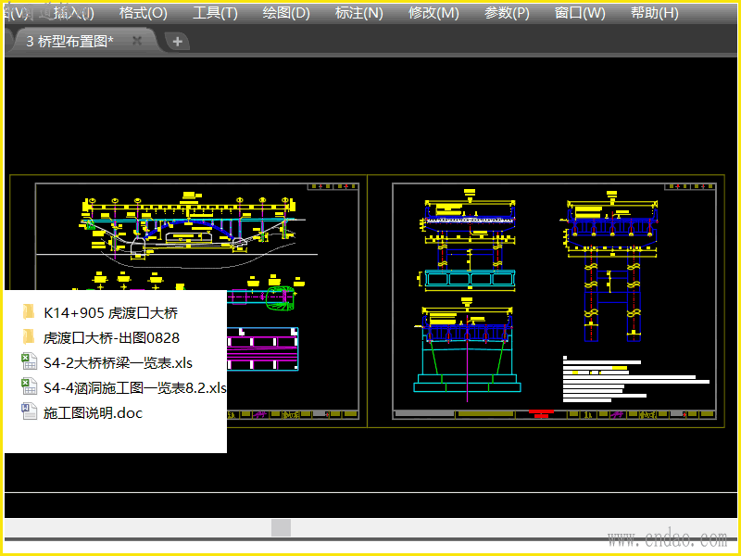Select file S4-2大桥桥梁一览表.xls
Viewport: 741px width, 556px height.
click(x=118, y=362)
